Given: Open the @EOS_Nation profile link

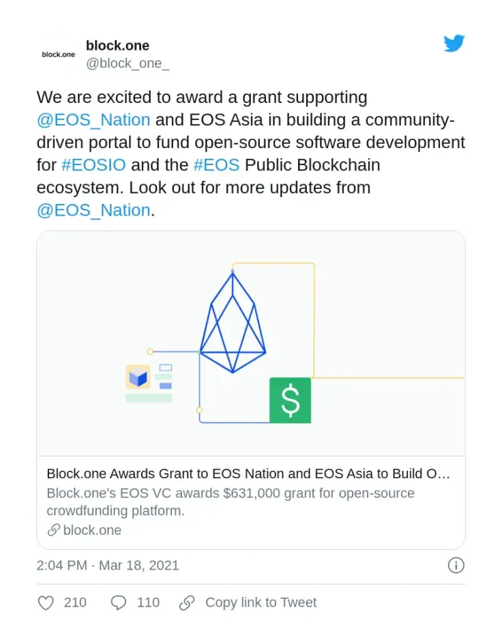Looking at the screenshot, I should 93,119.
